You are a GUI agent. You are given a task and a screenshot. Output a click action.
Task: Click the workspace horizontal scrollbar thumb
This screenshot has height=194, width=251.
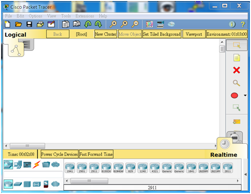click(27, 146)
